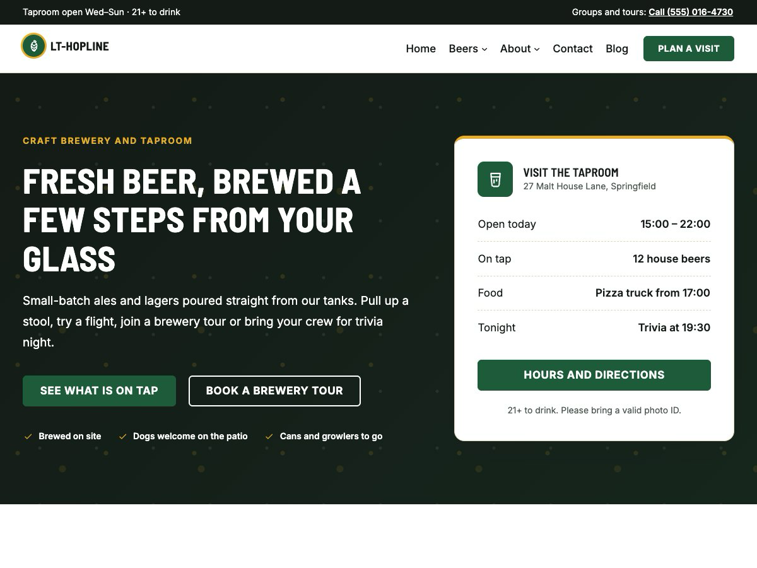Open the Contact page

pyautogui.click(x=573, y=49)
